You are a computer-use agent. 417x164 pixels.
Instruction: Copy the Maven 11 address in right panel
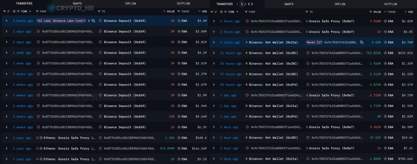362,42
